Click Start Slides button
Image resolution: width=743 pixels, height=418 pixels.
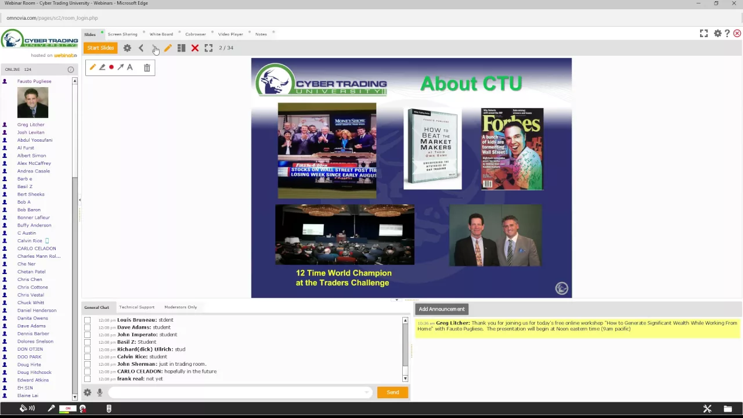100,48
